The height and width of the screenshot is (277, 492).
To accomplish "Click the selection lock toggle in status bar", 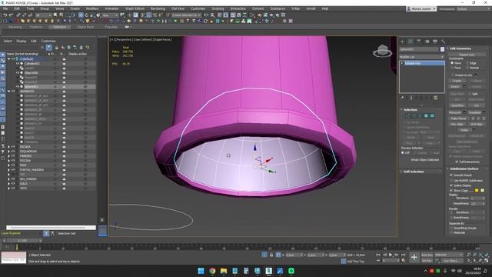I will coord(271,255).
